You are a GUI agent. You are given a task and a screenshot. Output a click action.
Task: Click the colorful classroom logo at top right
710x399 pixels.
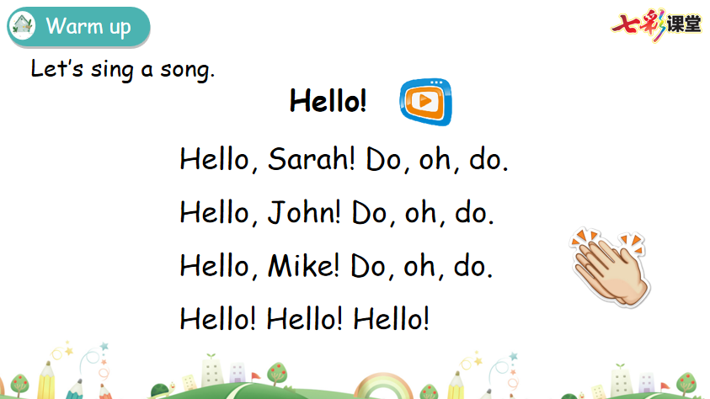(x=656, y=24)
